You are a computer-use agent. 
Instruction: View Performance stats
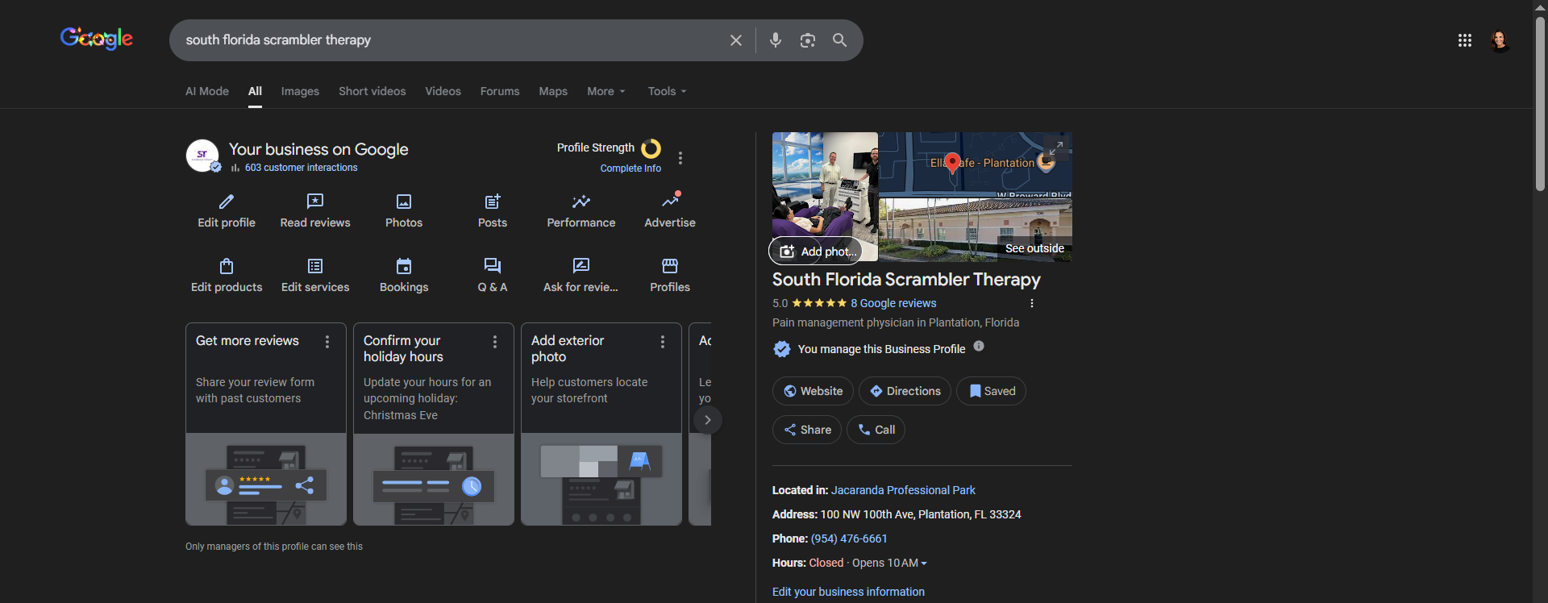[x=581, y=211]
